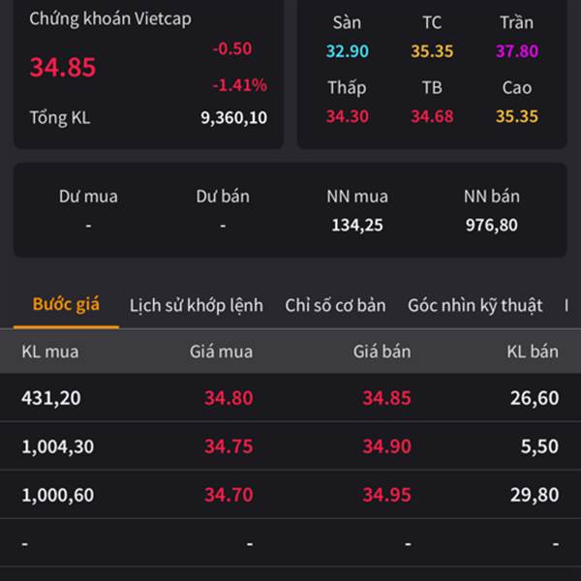Screen dimensions: 581x581
Task: Click the Tổng KL total volume value
Action: coord(233,118)
